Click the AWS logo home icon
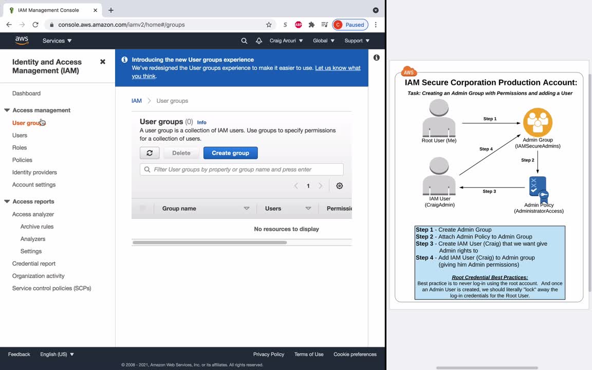592x370 pixels. pyautogui.click(x=22, y=41)
